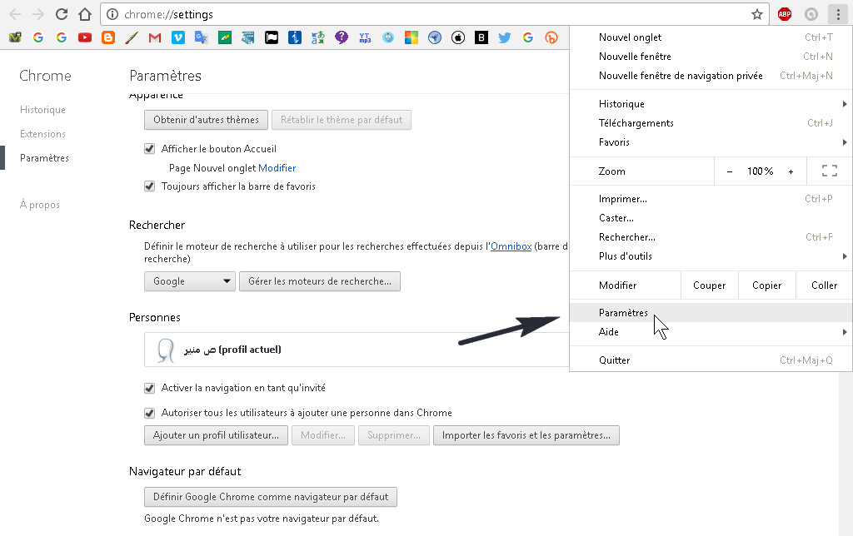
Task: Open the black flag bookmark icon
Action: [272, 37]
